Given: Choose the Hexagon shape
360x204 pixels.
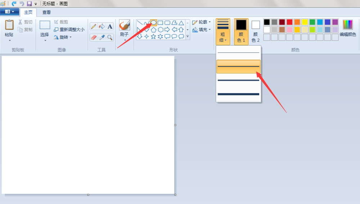Looking at the screenshot, I should pyautogui.click(x=161, y=30).
